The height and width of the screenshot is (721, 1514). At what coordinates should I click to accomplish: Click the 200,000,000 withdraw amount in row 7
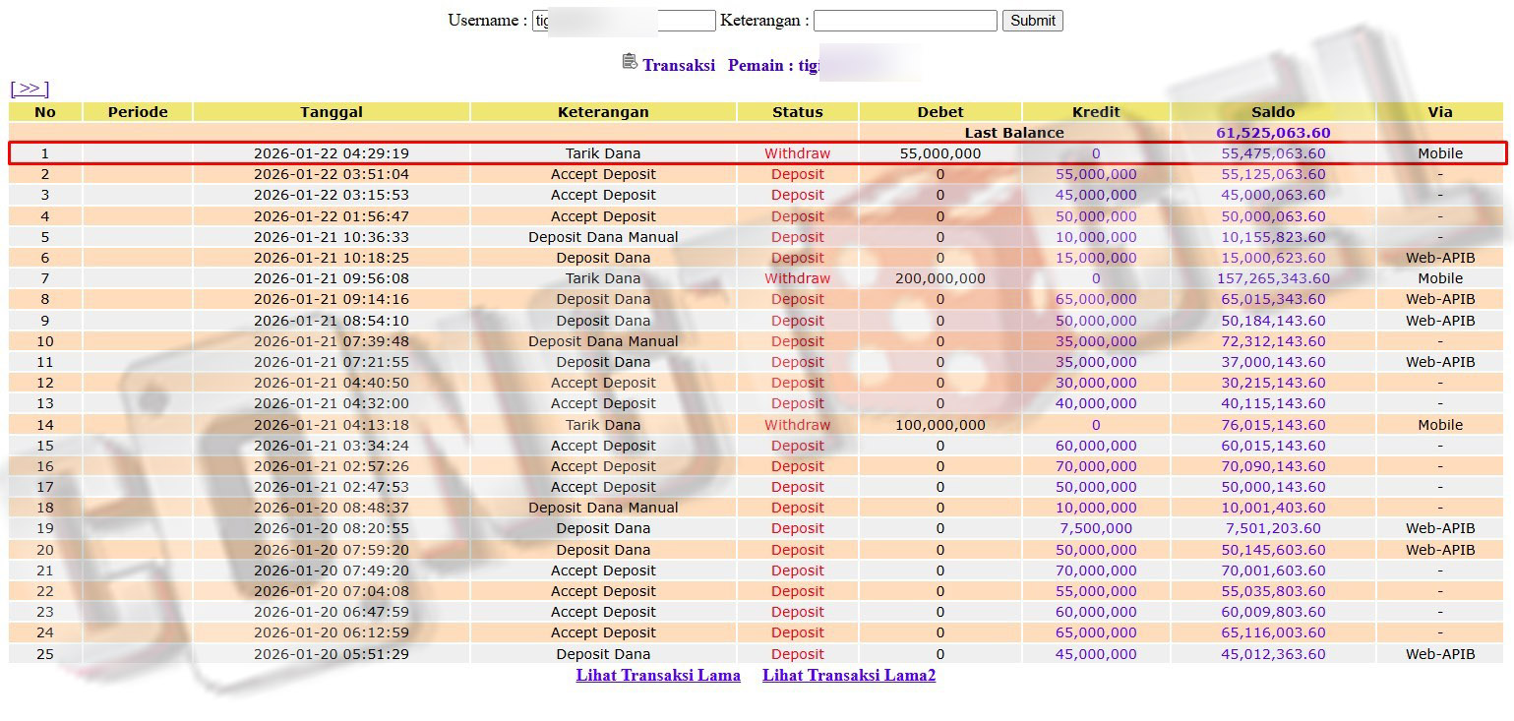939,278
